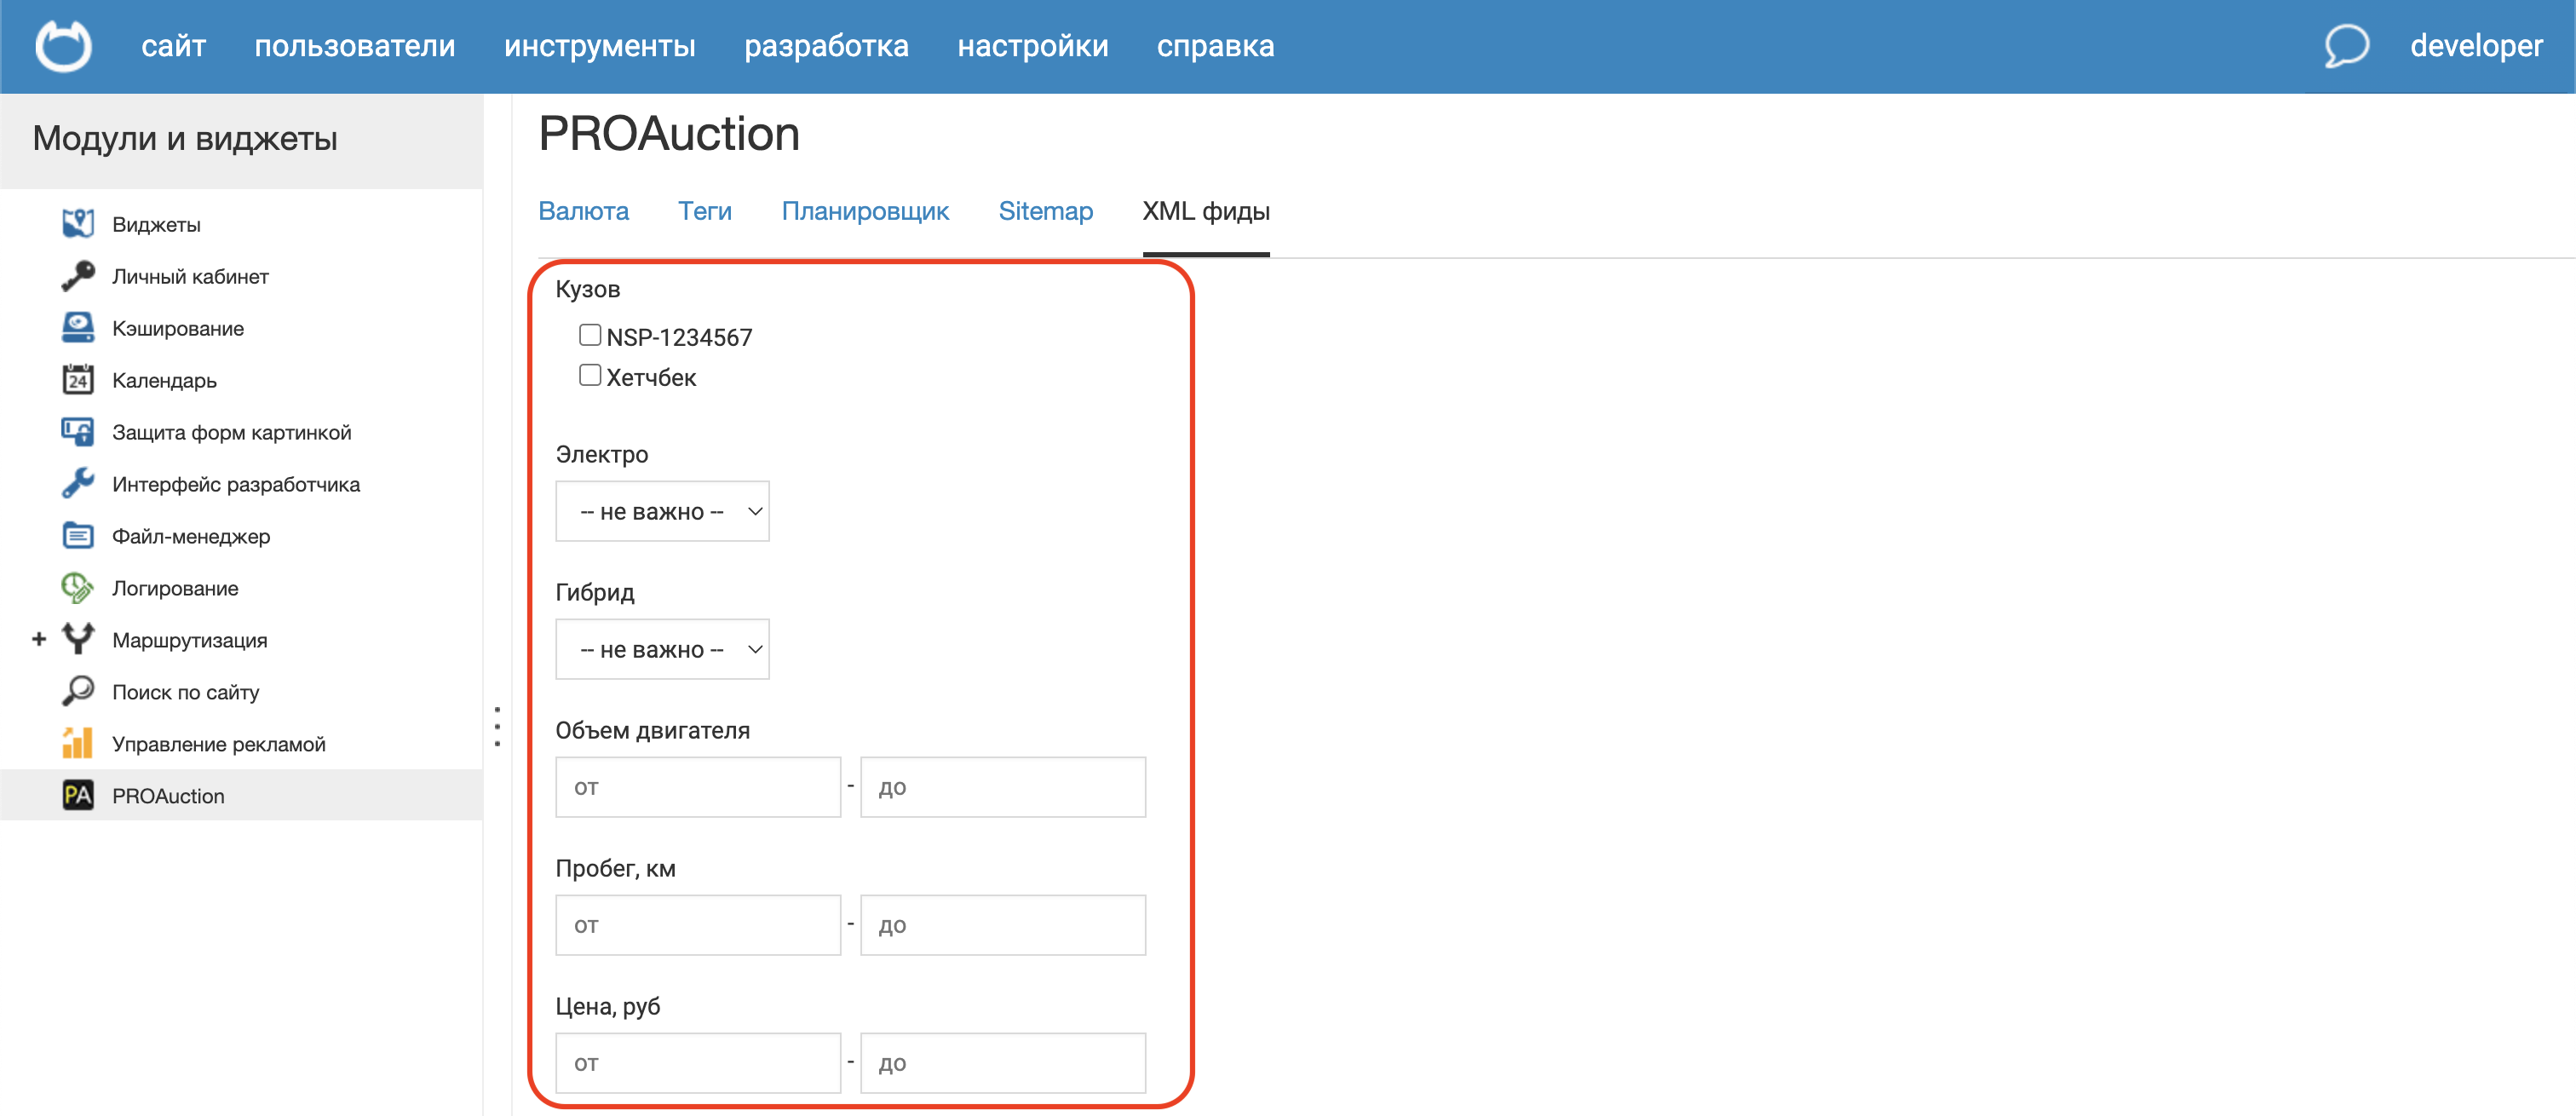Image resolution: width=2576 pixels, height=1116 pixels.
Task: Check the NSP-1234567 body checkbox
Action: [x=590, y=335]
